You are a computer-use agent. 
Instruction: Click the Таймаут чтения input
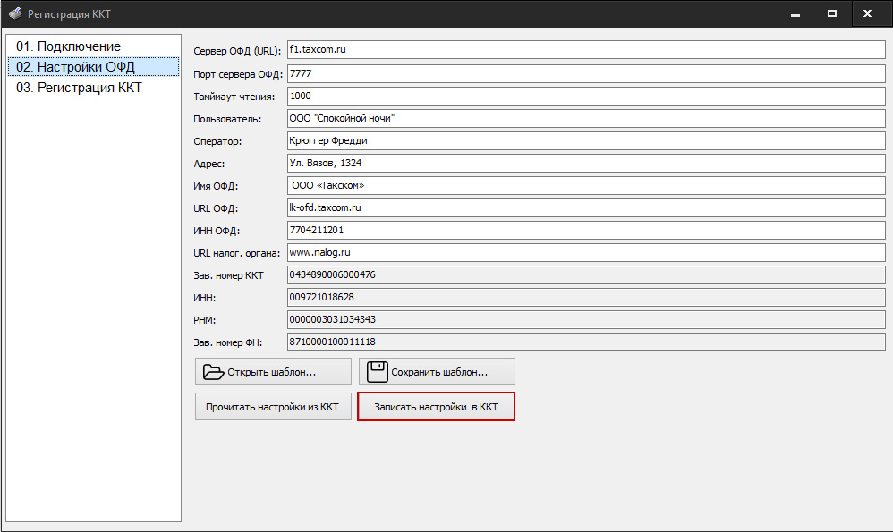click(x=585, y=96)
